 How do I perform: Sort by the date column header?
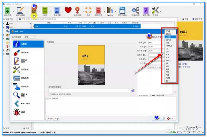(81, 23)
